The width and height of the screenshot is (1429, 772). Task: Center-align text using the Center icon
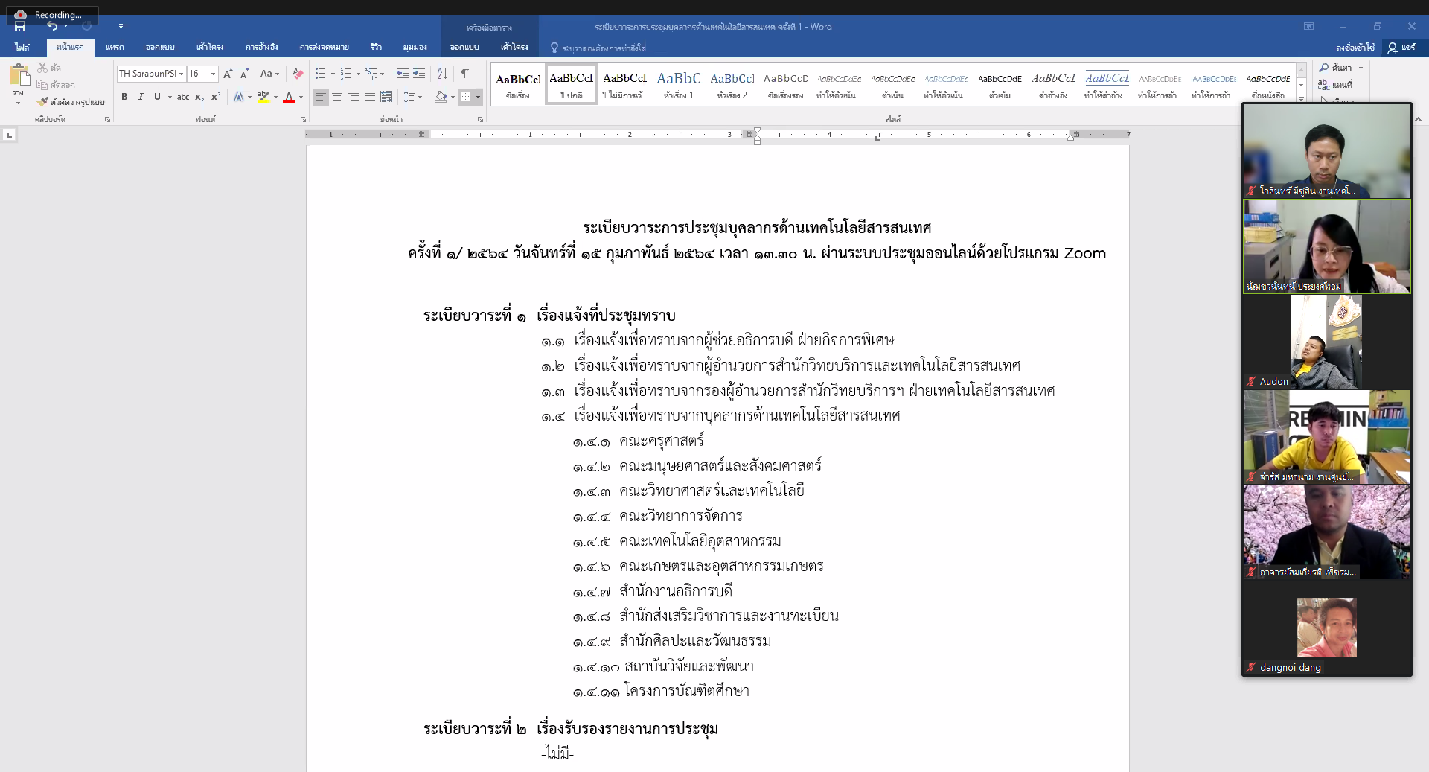337,97
